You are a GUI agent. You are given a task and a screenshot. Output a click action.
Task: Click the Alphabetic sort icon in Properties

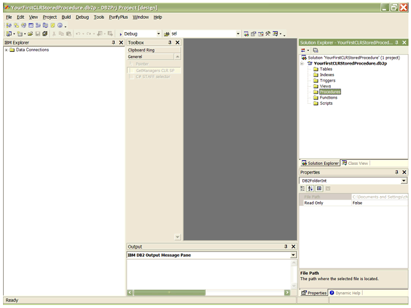311,188
